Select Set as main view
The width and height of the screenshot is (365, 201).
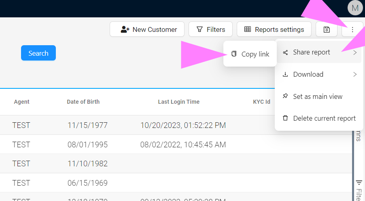(318, 96)
